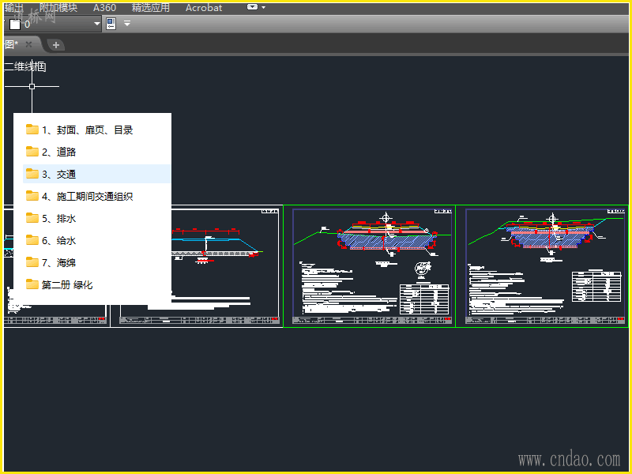Click the folder icon beside 5、排水
The width and height of the screenshot is (632, 474).
[32, 218]
